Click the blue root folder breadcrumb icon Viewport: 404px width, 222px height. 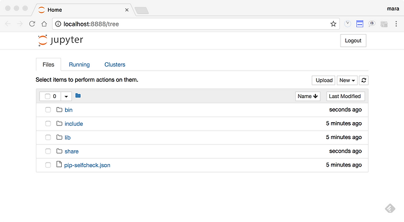pos(78,96)
